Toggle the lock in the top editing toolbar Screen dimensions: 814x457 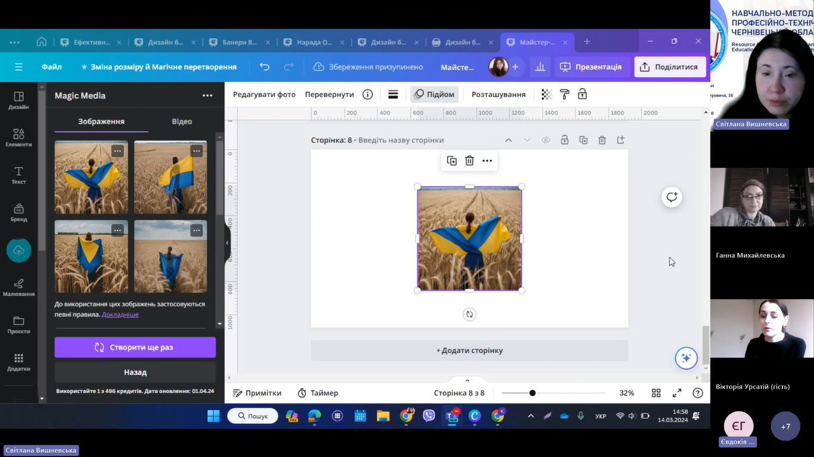(582, 94)
